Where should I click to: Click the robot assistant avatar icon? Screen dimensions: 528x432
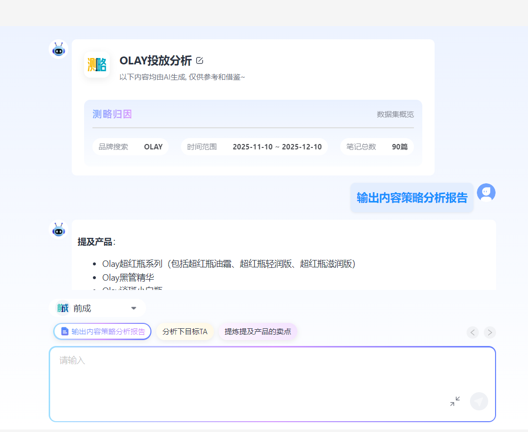tap(58, 49)
